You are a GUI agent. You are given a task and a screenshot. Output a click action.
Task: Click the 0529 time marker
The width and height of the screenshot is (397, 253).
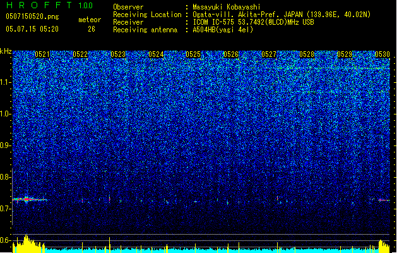[x=345, y=54]
